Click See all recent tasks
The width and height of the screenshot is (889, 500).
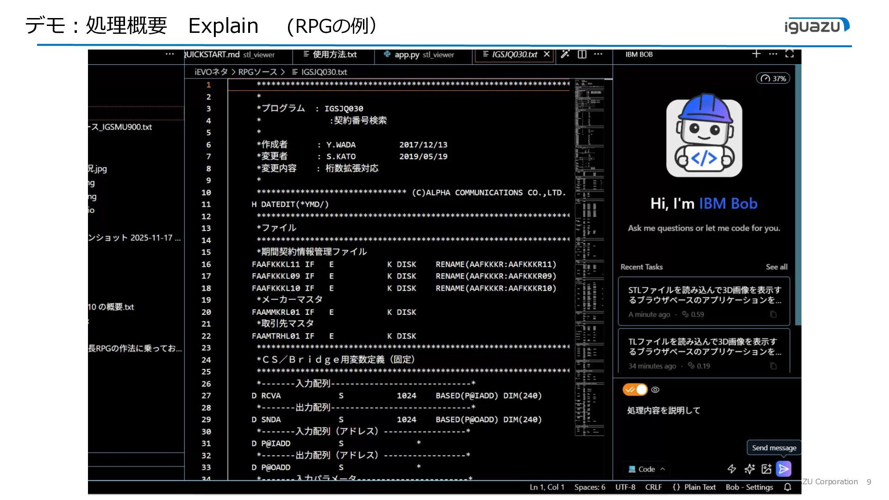(776, 267)
